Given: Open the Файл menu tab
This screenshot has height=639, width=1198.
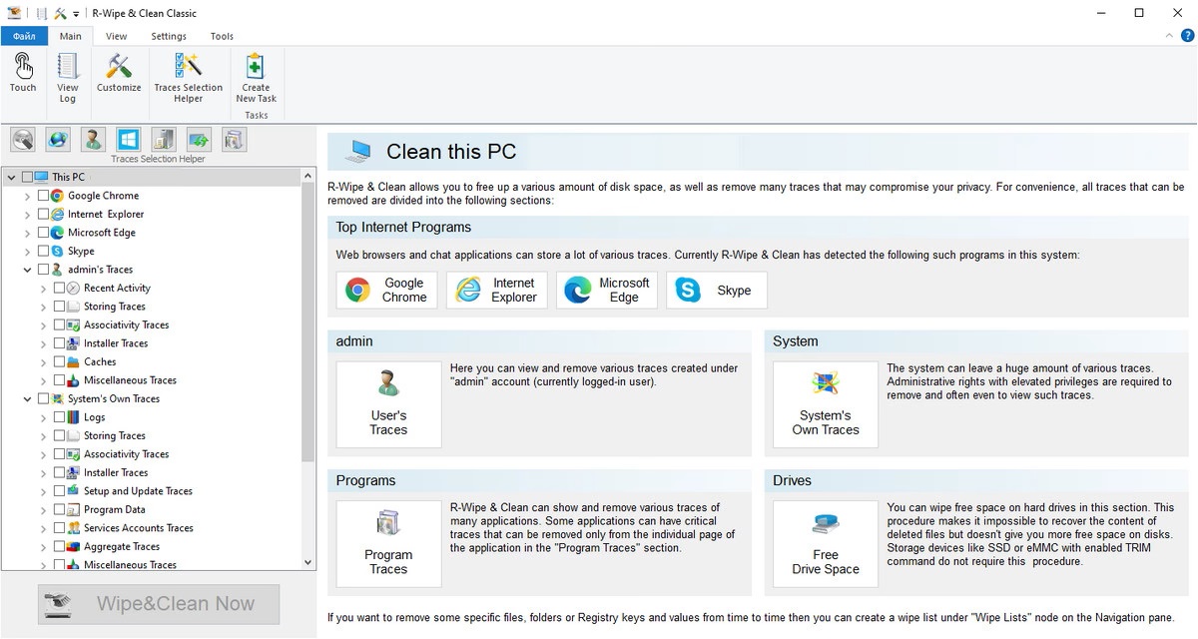Looking at the screenshot, I should (24, 36).
